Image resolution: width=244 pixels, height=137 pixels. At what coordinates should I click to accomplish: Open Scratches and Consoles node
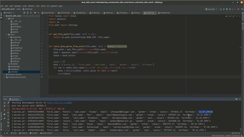16,77
